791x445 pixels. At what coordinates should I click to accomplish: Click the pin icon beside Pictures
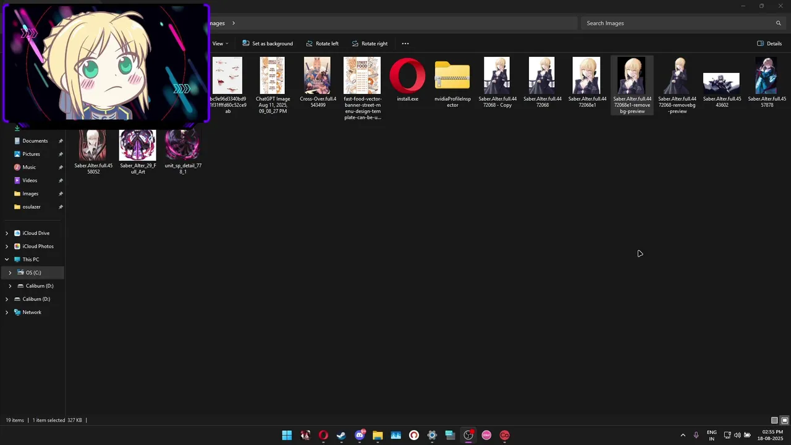61,154
